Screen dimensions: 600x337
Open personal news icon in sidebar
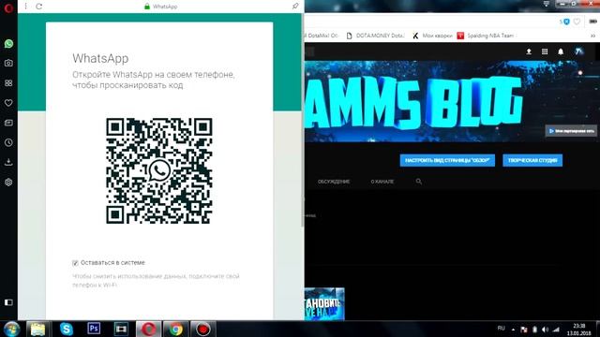pyautogui.click(x=8, y=123)
